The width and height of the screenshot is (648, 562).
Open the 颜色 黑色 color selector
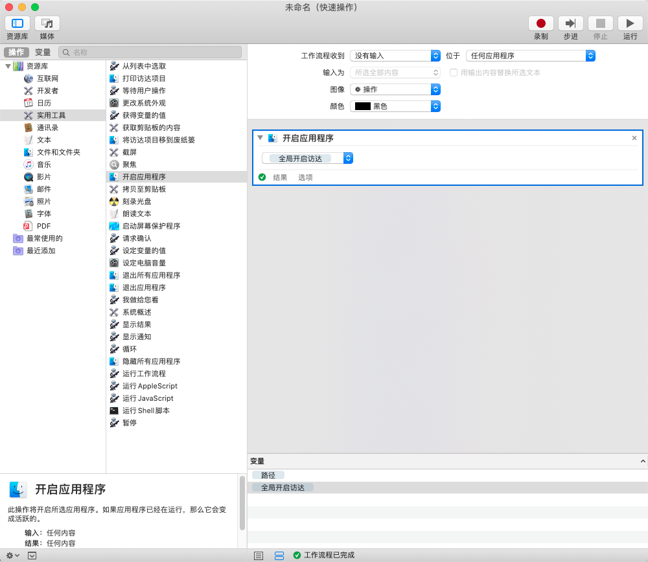pos(395,106)
